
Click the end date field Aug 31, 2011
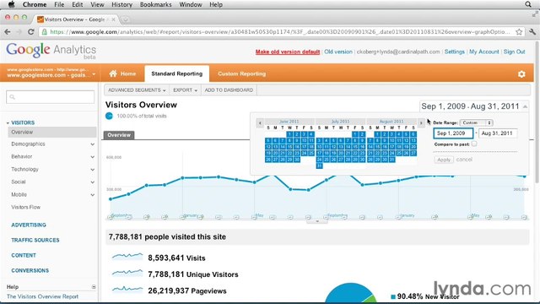497,133
